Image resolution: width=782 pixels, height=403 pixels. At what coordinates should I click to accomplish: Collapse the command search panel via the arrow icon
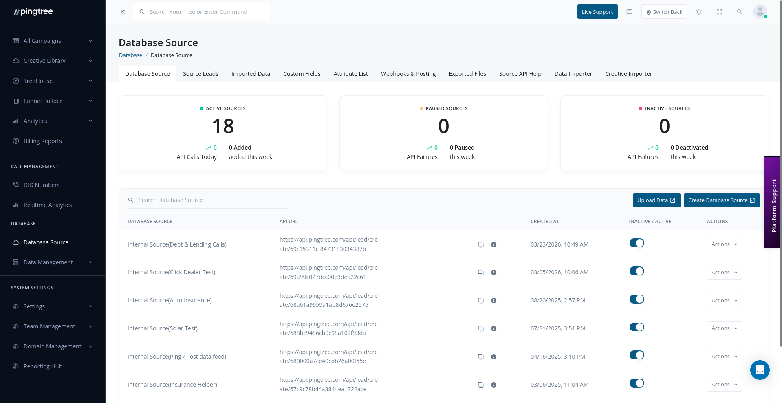tap(123, 12)
